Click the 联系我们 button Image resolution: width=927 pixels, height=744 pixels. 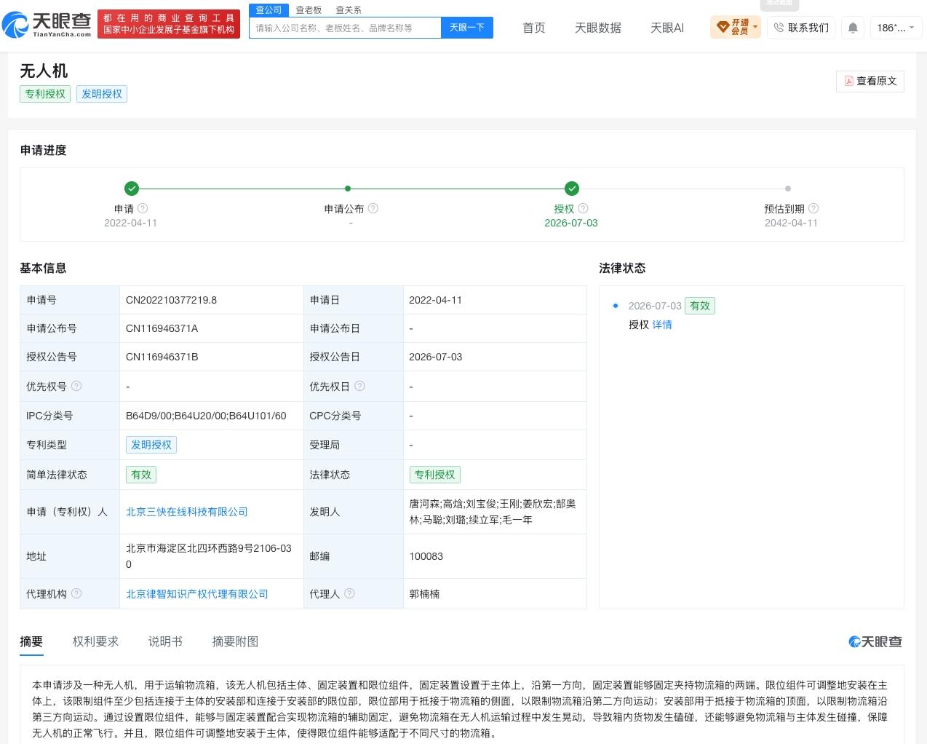(x=800, y=28)
